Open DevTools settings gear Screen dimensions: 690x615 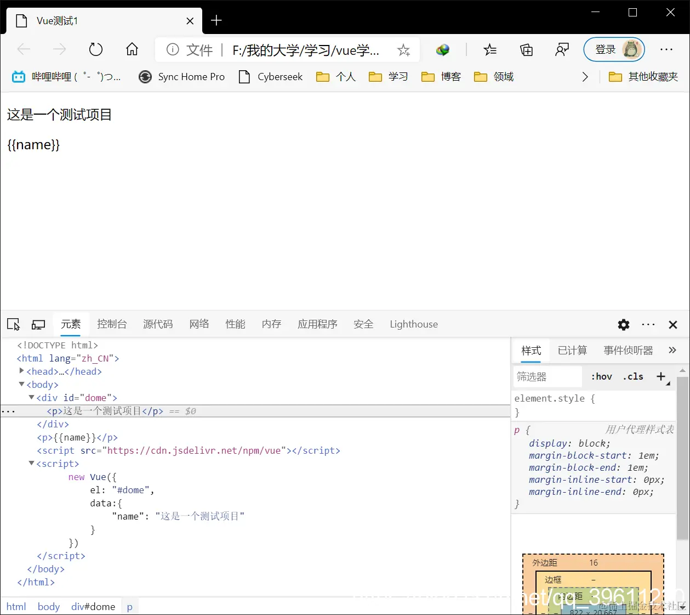point(624,325)
